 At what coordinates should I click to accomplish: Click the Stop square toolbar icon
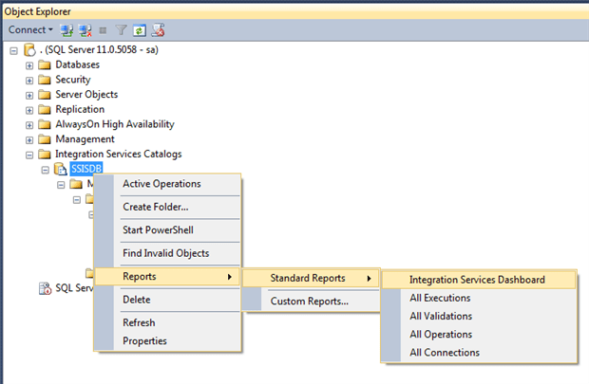103,30
